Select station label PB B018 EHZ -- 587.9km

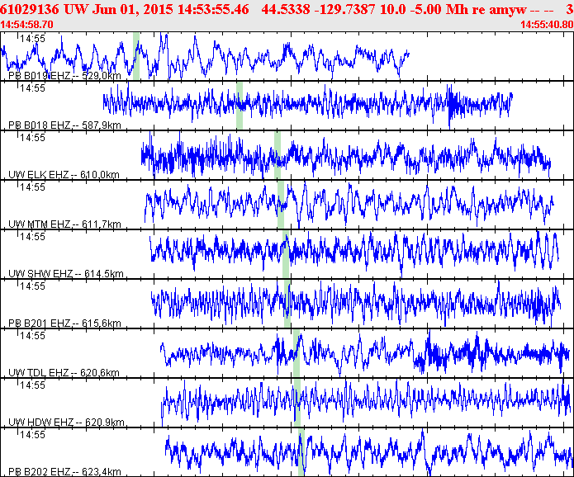point(64,125)
